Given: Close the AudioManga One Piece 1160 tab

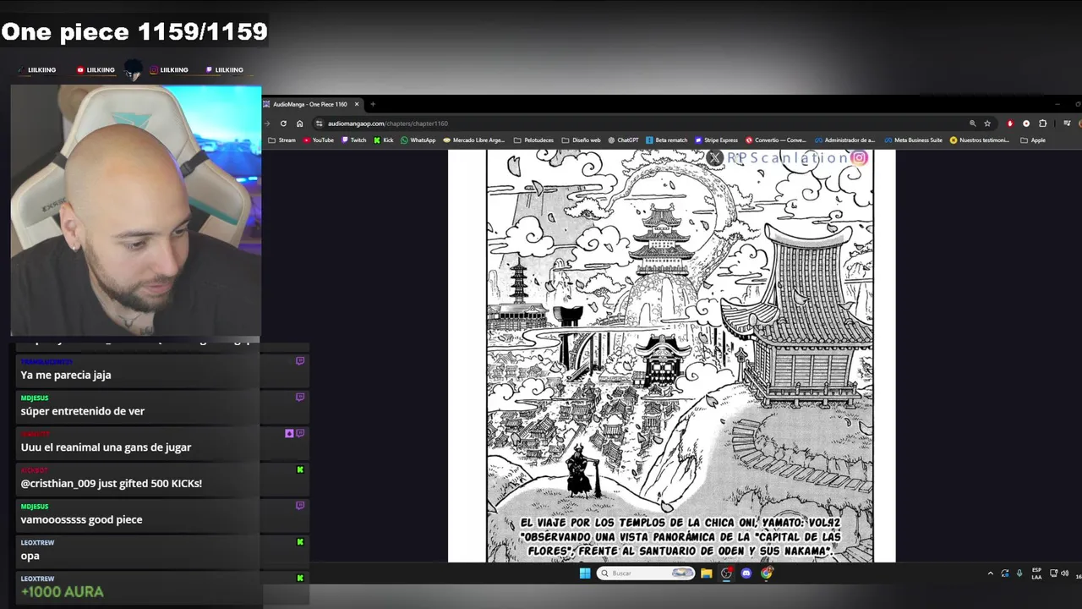Looking at the screenshot, I should click(357, 104).
